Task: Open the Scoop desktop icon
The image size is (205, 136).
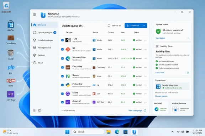Action: click(x=11, y=55)
